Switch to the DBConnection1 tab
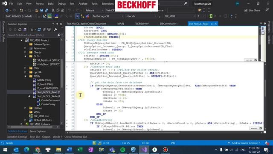The image size is (273, 154). [169, 24]
